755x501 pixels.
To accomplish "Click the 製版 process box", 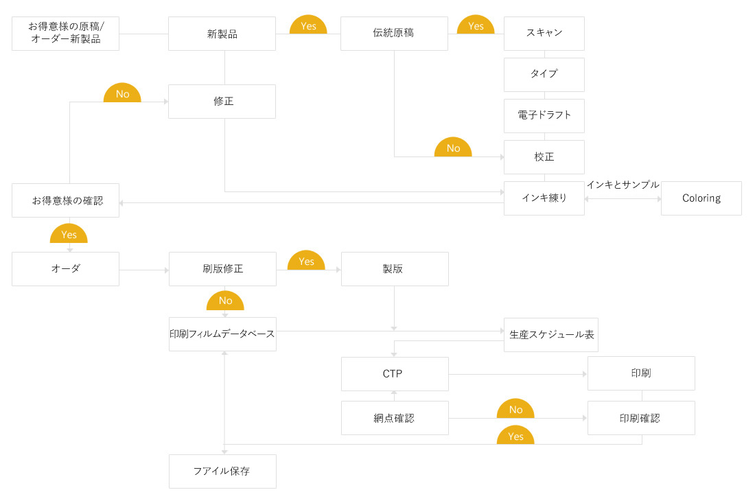I will point(394,269).
